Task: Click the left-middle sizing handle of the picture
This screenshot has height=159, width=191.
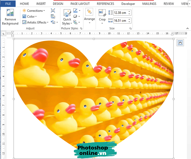Action: pos(14,99)
